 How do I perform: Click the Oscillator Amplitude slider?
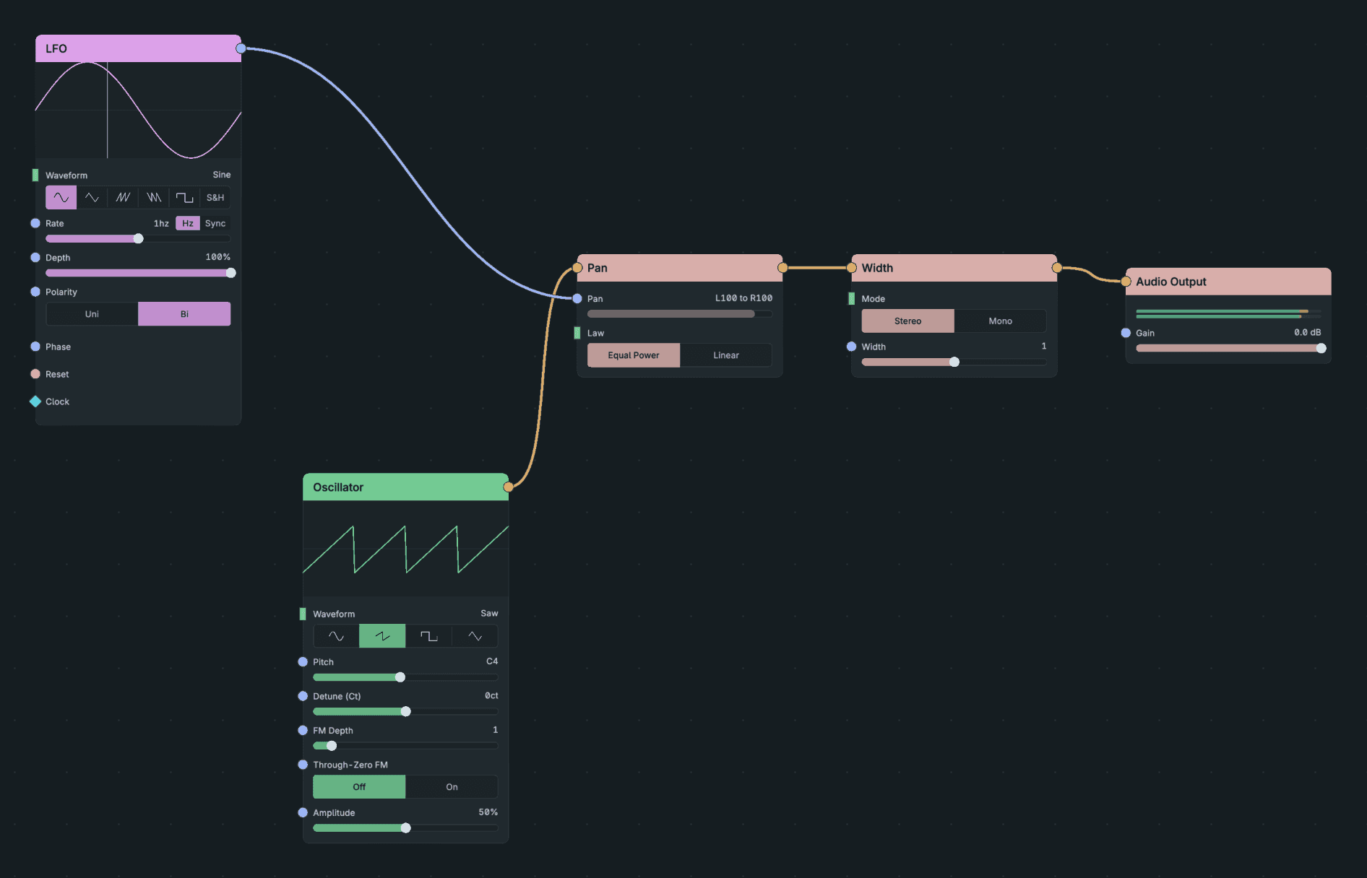[405, 828]
